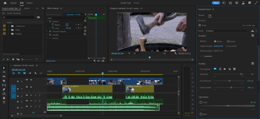Switch Project panel to icon view

(x=13, y=59)
